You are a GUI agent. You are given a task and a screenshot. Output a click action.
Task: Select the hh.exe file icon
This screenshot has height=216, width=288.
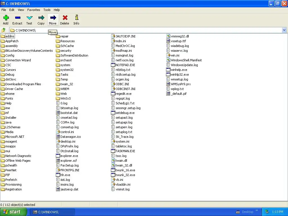58,175
